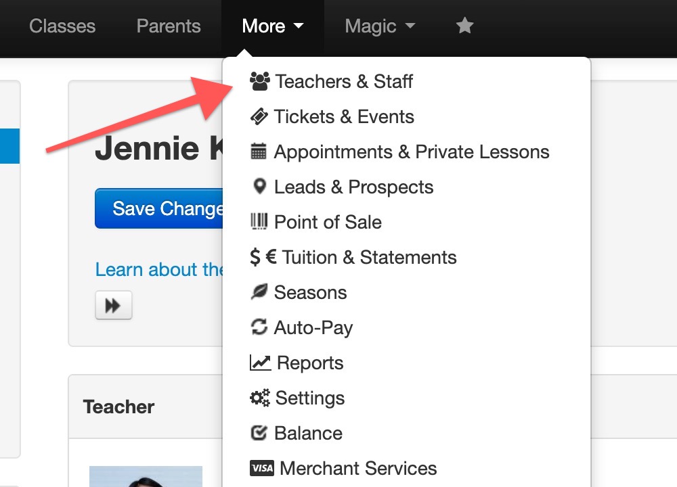The image size is (677, 487).
Task: Open the Classes nav item
Action: tap(62, 26)
